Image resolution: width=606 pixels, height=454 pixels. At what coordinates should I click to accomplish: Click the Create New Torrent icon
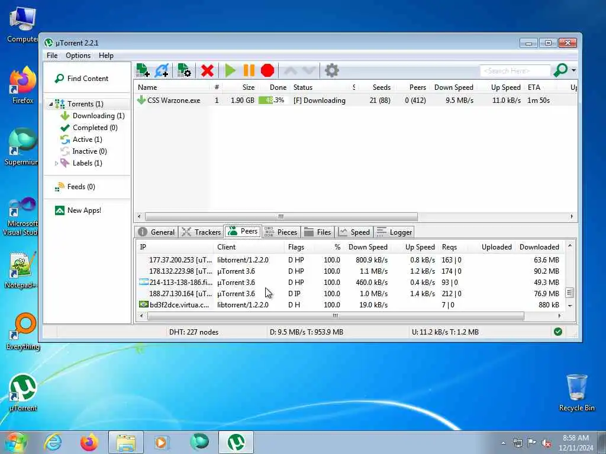[184, 70]
